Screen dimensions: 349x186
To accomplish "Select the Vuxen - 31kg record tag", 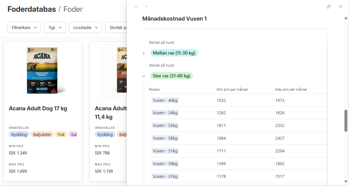I will [x=165, y=176].
